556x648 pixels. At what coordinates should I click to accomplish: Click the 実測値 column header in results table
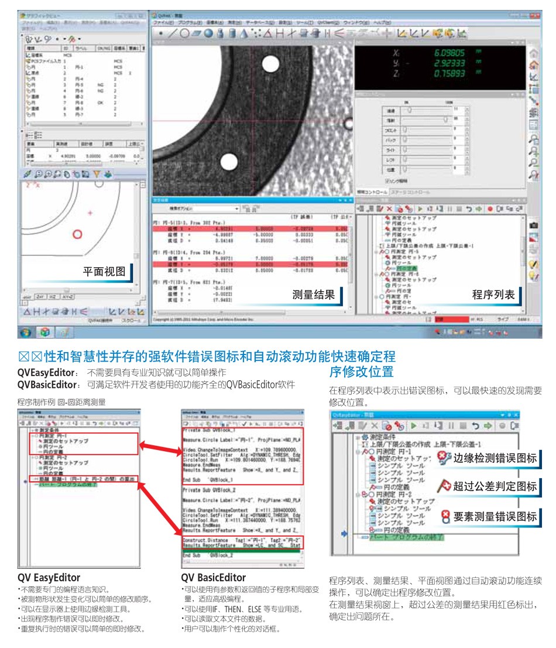tap(66, 144)
